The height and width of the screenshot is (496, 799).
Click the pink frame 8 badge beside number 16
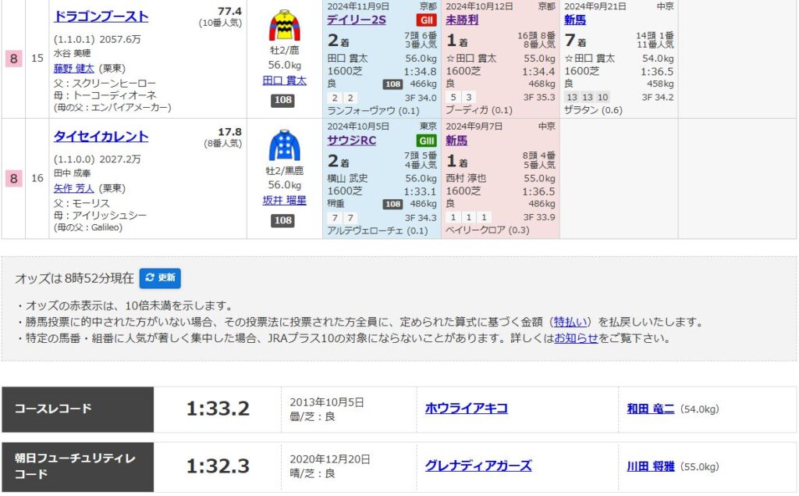pos(14,178)
